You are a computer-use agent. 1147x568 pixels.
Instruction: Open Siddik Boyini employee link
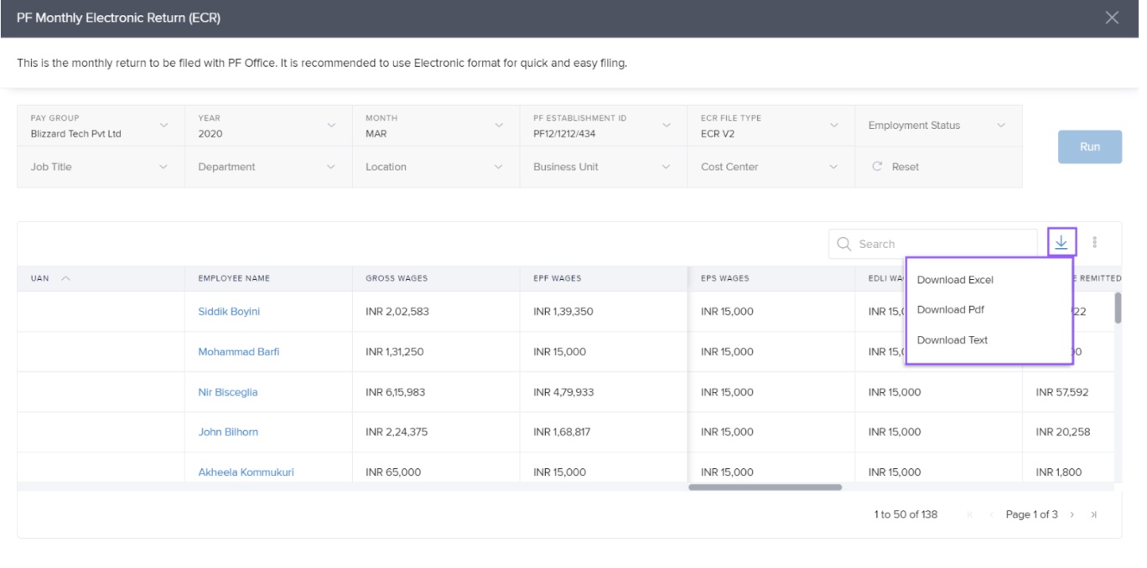(229, 312)
